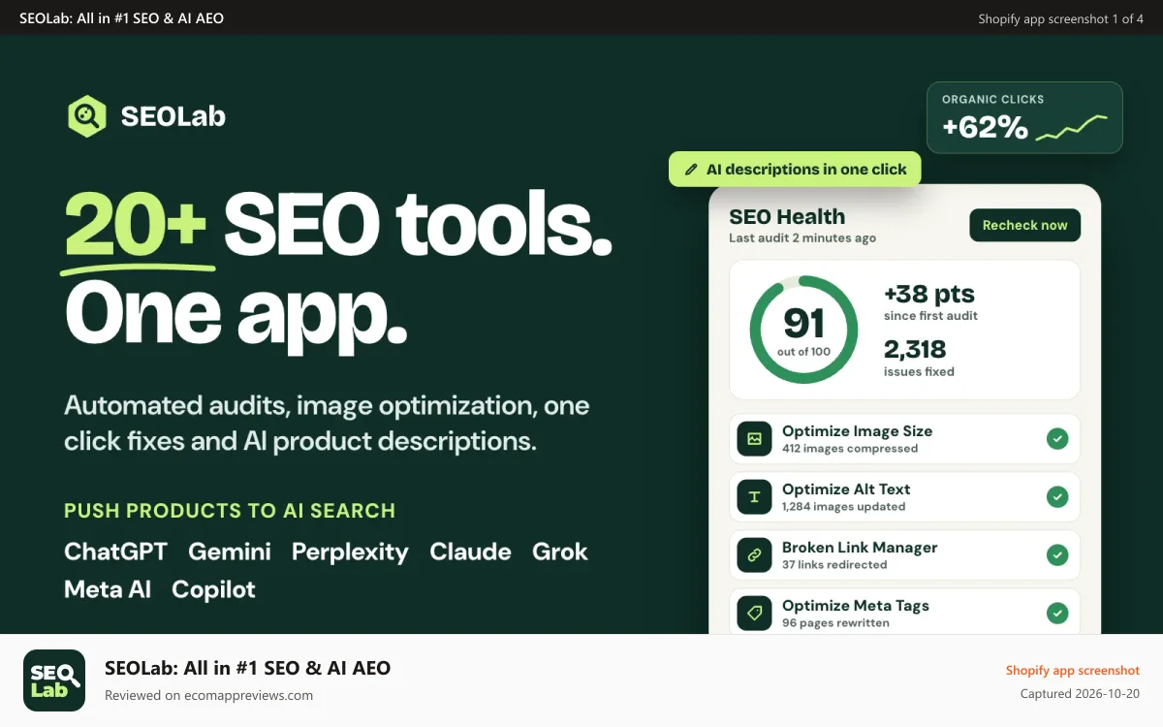Click the Meta AI label
Viewport: 1163px width, 727px height.
pos(108,589)
